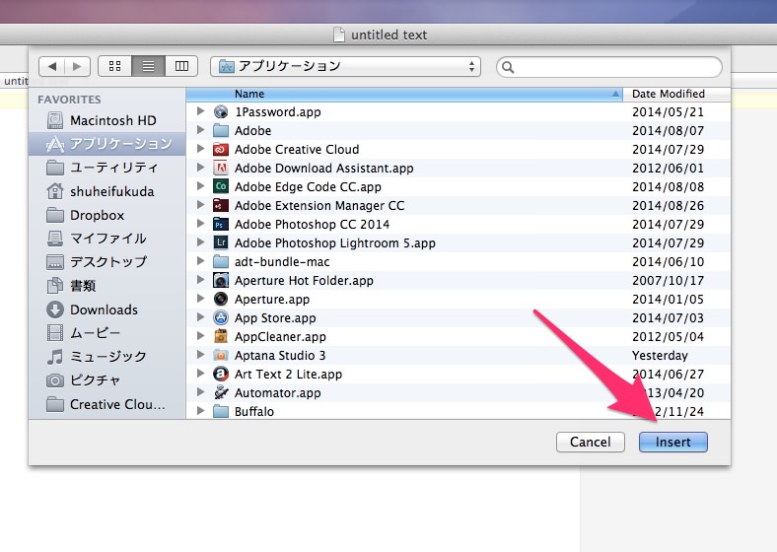
Task: Open the アプリケーション location popup menu
Action: coord(345,66)
